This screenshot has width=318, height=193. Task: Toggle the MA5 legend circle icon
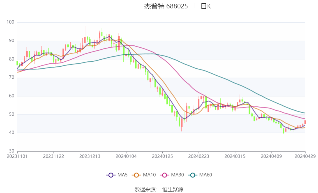coord(111,175)
